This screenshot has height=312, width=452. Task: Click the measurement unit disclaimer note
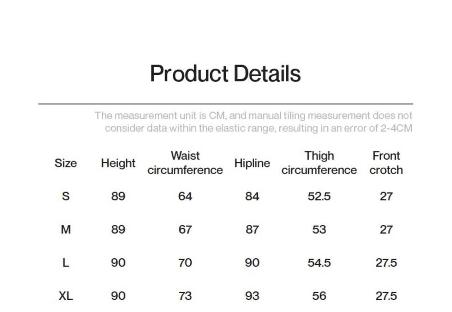coord(254,122)
